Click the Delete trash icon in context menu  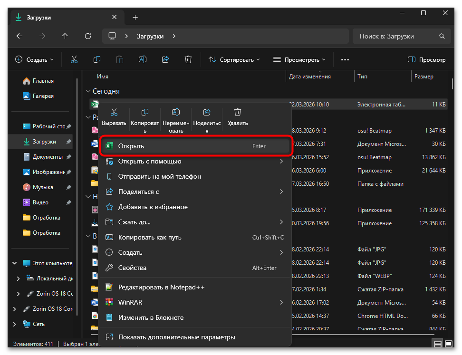pyautogui.click(x=238, y=113)
